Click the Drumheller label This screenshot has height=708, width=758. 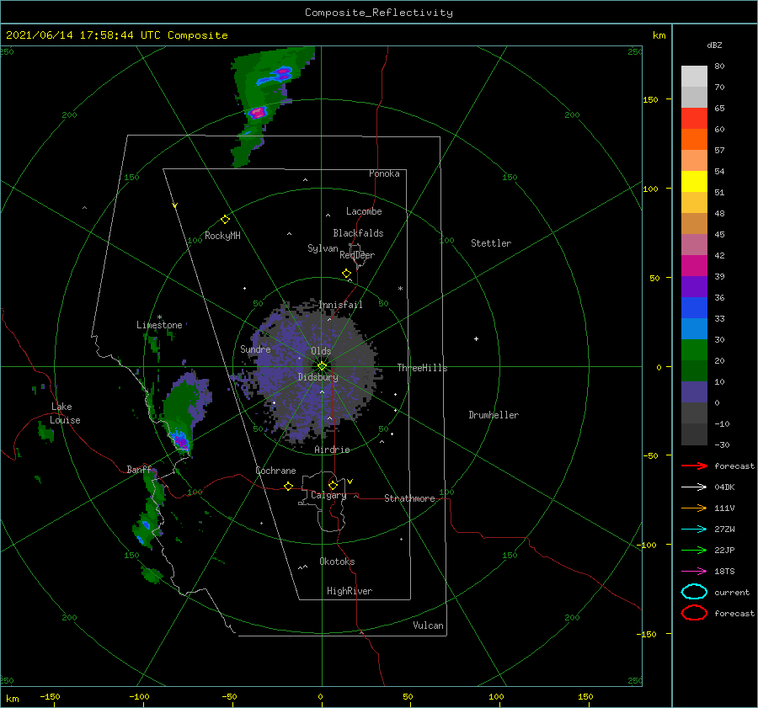coord(494,415)
